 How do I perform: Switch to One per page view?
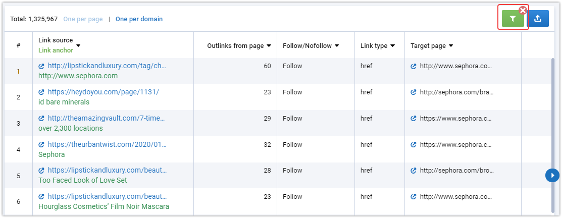coord(83,19)
